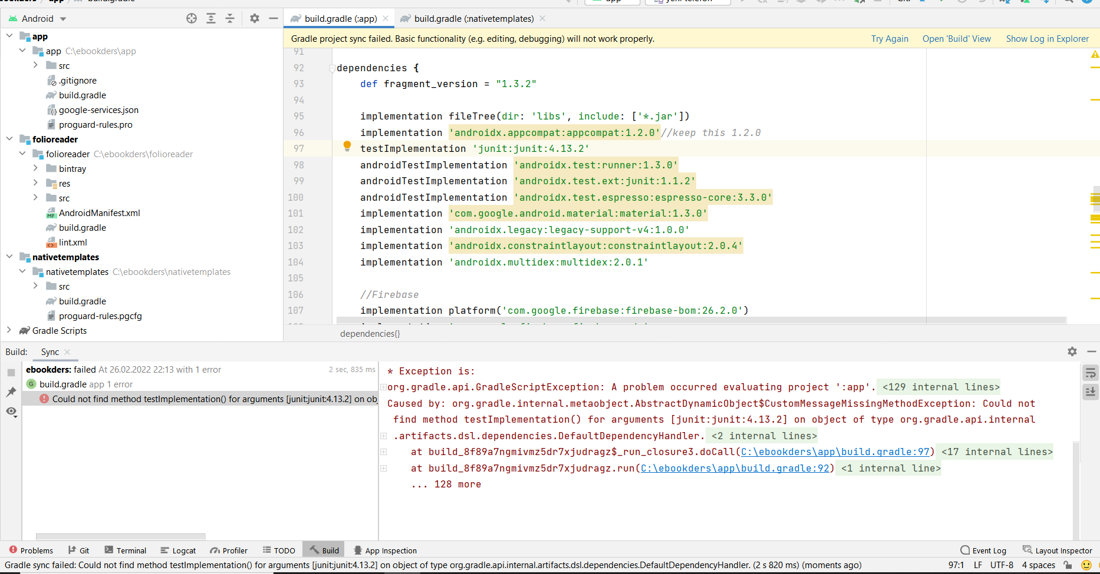Open the Event Log
This screenshot has width=1100, height=574.
(983, 550)
